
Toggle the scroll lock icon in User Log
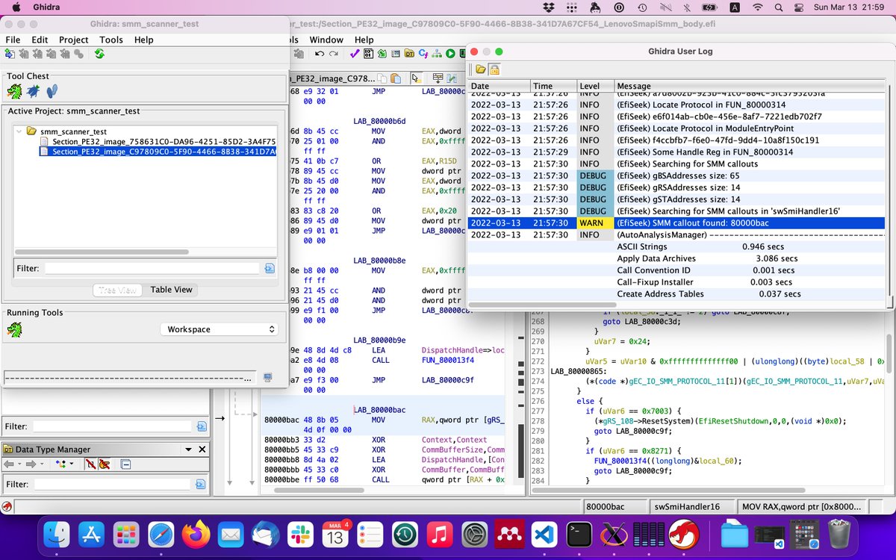(x=494, y=69)
